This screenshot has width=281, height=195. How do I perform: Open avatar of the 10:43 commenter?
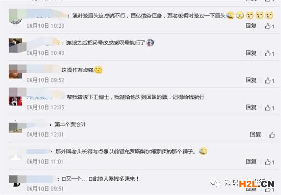coord(16,45)
